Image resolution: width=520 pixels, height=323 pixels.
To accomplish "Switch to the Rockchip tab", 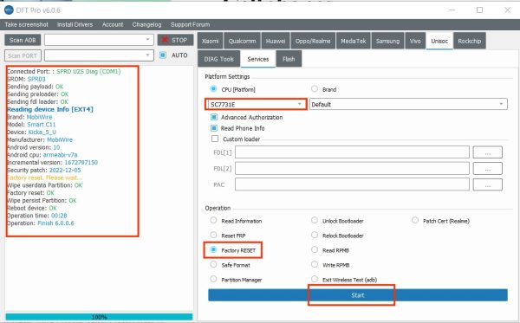I will (x=469, y=41).
